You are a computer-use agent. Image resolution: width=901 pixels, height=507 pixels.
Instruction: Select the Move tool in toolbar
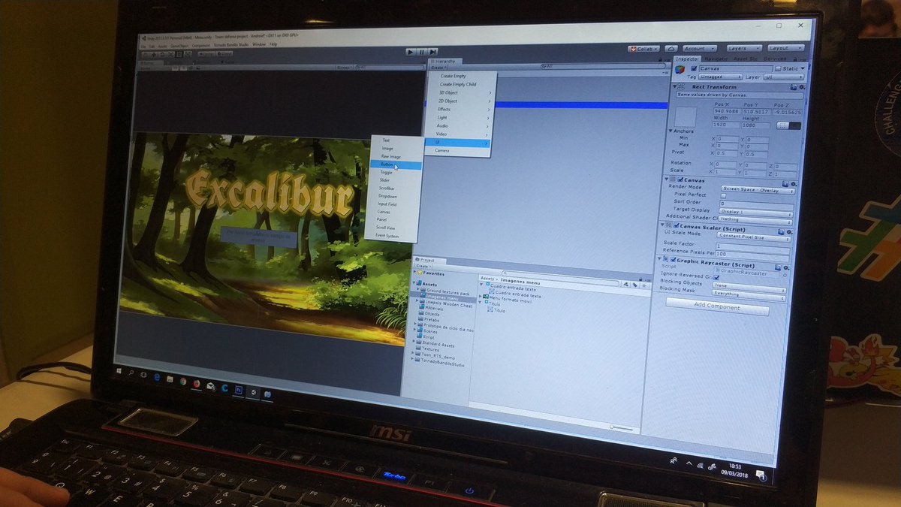[154, 54]
